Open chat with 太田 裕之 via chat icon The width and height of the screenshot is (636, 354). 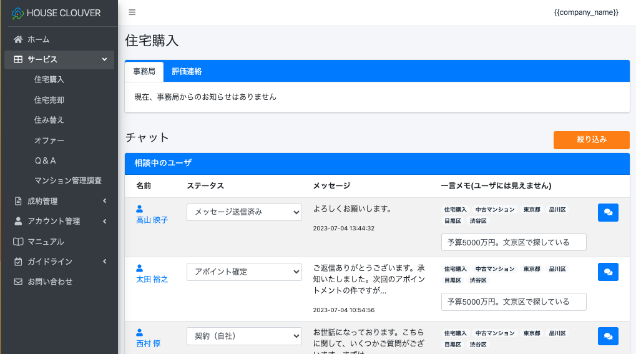608,272
